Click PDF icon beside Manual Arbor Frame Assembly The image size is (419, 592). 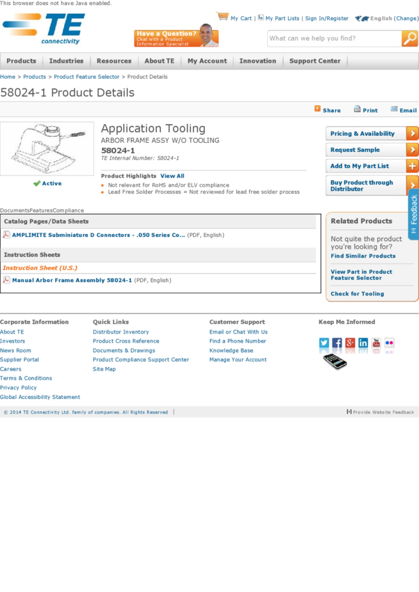6,280
